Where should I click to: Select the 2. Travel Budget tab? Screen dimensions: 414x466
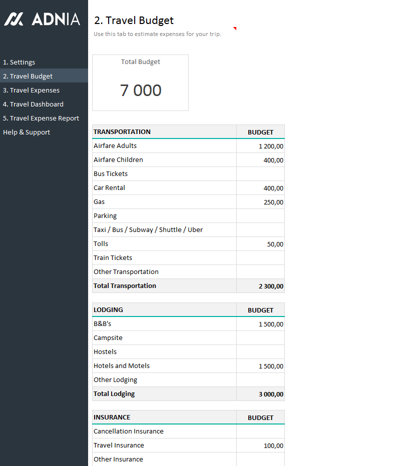(x=28, y=76)
